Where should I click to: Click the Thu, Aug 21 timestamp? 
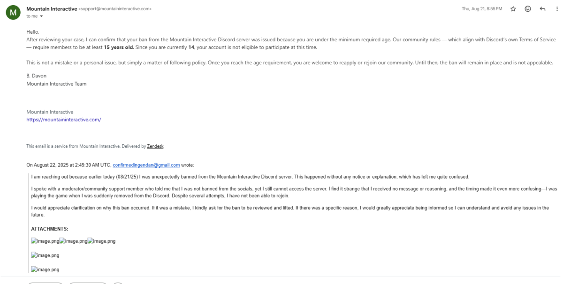(482, 9)
